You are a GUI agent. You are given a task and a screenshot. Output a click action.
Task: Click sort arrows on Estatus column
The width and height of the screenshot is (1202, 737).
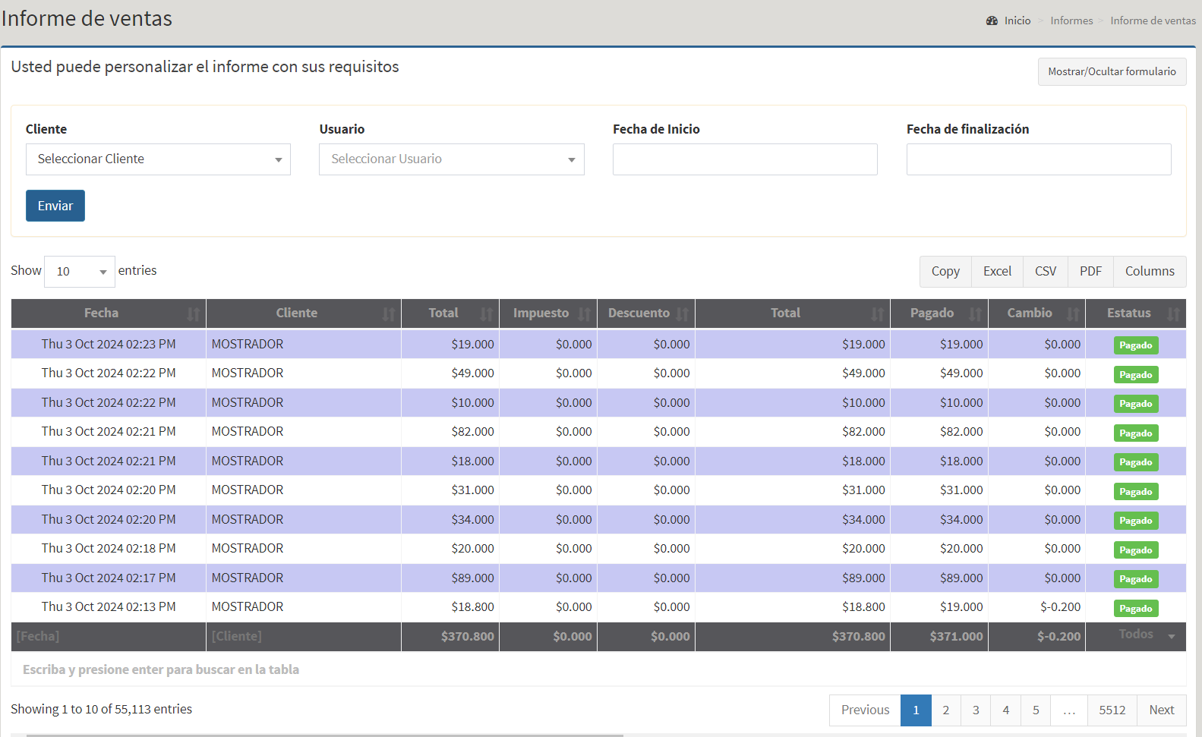coord(1173,313)
